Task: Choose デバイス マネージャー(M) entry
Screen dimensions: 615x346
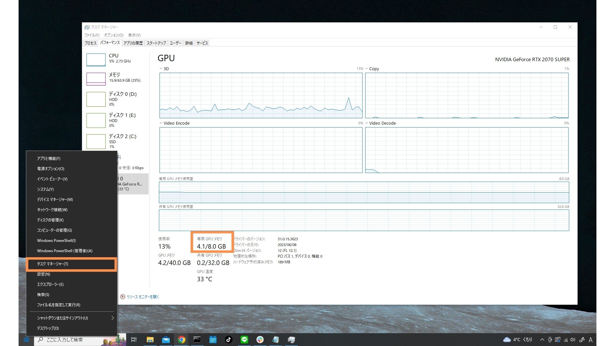Action: (72, 199)
